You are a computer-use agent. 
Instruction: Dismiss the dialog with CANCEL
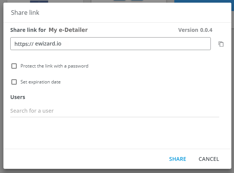coord(209,159)
